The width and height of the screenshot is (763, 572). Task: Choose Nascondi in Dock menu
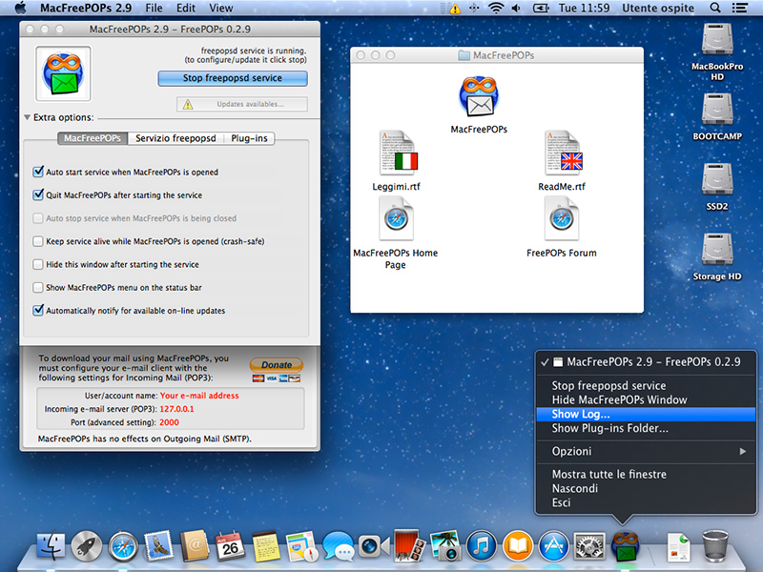coord(647,488)
